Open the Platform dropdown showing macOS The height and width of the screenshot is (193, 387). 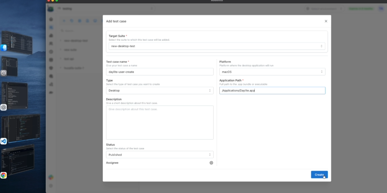pyautogui.click(x=272, y=72)
